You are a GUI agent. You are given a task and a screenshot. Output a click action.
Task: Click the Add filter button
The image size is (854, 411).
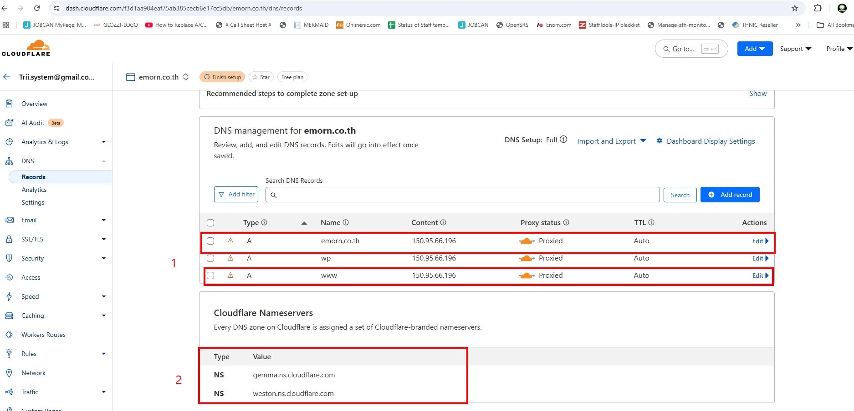236,194
